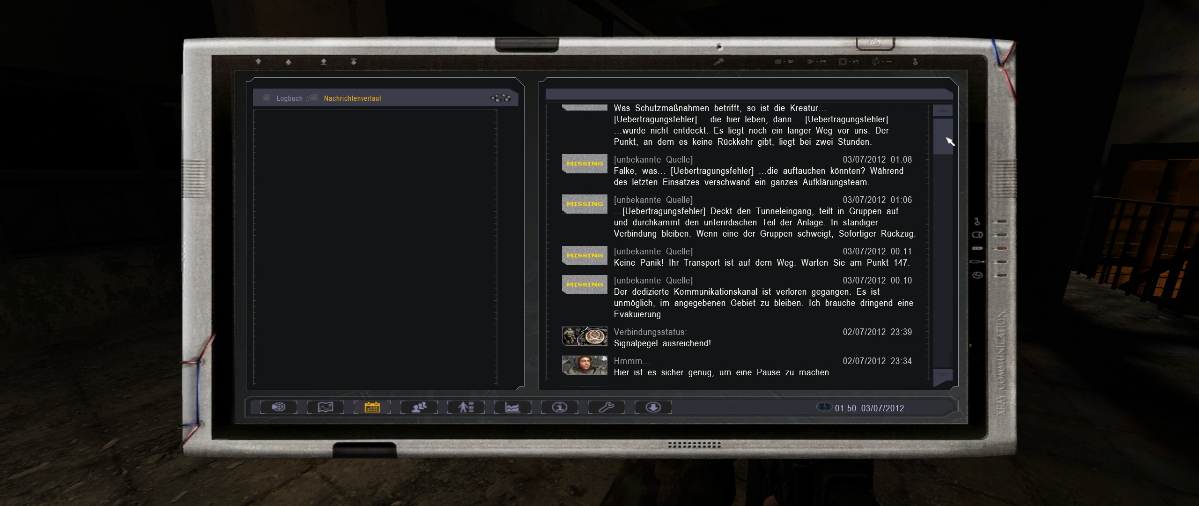Open the character ranking figure icon
The image size is (1199, 506).
[466, 407]
